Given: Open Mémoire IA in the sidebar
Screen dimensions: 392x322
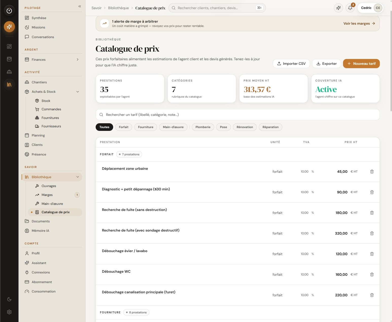Looking at the screenshot, I should [52, 231].
